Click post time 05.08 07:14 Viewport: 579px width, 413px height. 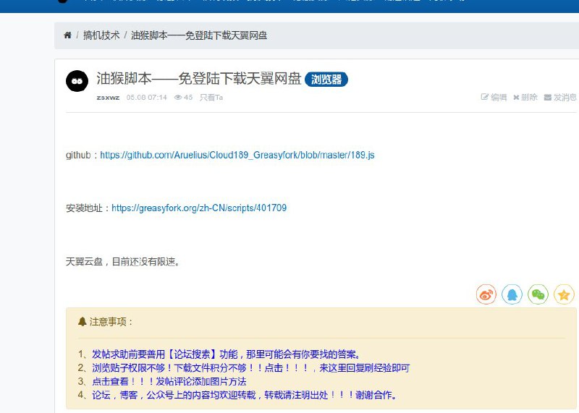pyautogui.click(x=147, y=98)
